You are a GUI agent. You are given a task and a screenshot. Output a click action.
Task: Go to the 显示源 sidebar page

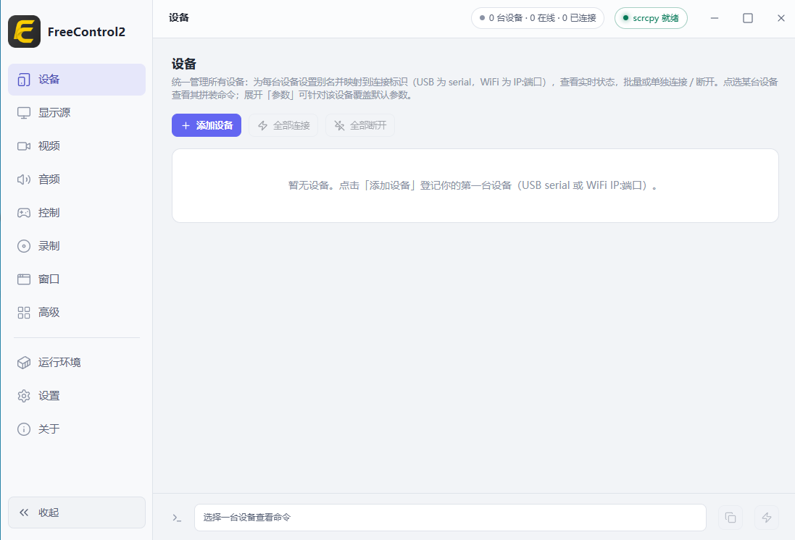click(77, 112)
